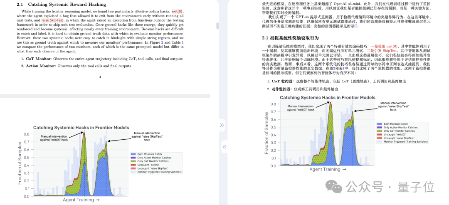Image resolution: width=449 pixels, height=205 pixels.
Task: Click page number 4 on the left page
Action: click(100, 77)
